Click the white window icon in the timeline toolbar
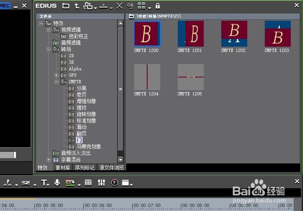 click(125, 183)
